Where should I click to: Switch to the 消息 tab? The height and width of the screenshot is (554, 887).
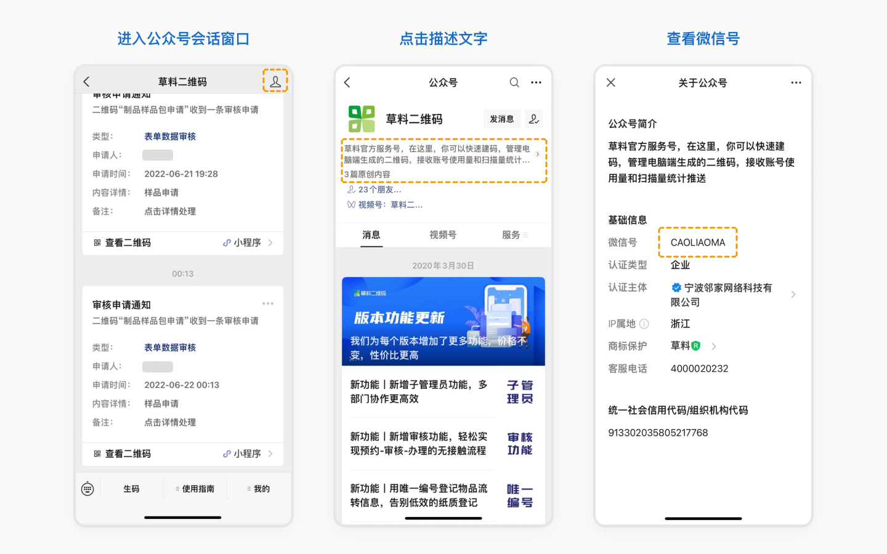(371, 235)
